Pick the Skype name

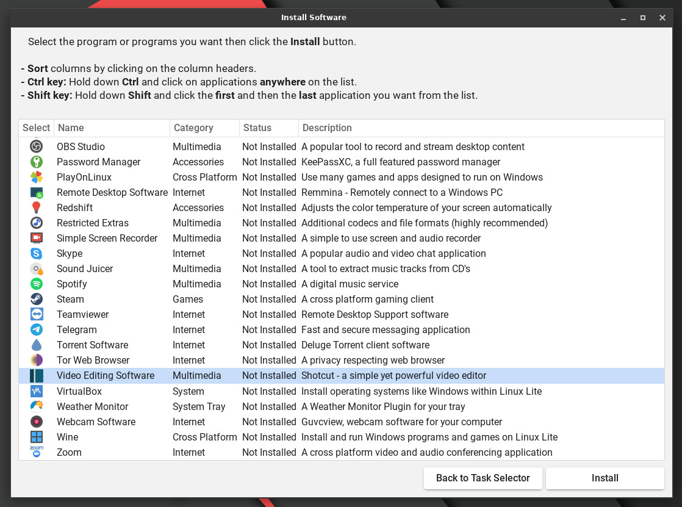tap(70, 253)
